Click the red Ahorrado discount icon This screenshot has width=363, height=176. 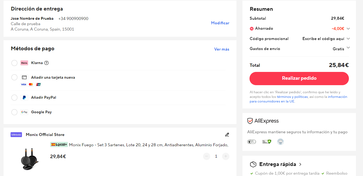point(252,29)
